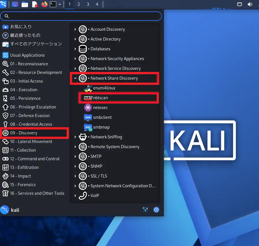Open the 15 - Forensics category

pyautogui.click(x=35, y=185)
